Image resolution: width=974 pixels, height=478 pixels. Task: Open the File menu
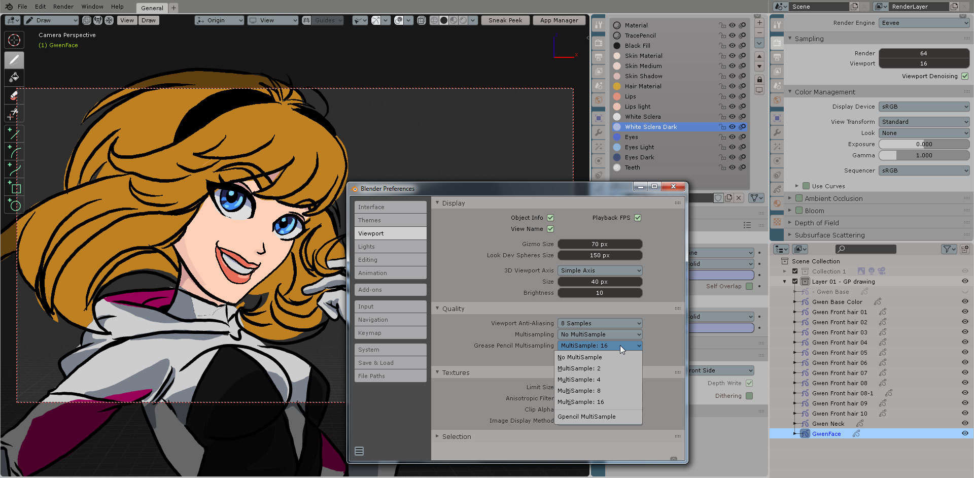[x=22, y=7]
